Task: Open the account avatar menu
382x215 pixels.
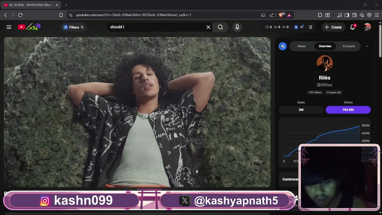Action: point(367,27)
